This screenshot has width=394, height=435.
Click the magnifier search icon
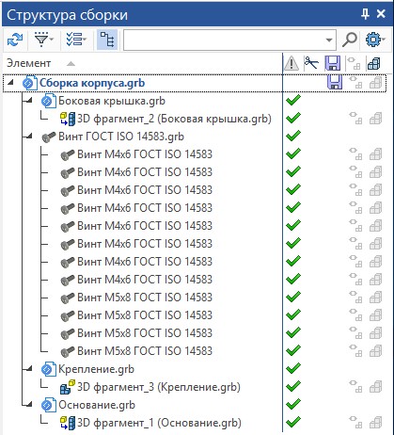[x=350, y=40]
